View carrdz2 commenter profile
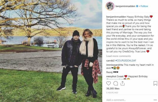The image size is (158, 102). point(110,60)
